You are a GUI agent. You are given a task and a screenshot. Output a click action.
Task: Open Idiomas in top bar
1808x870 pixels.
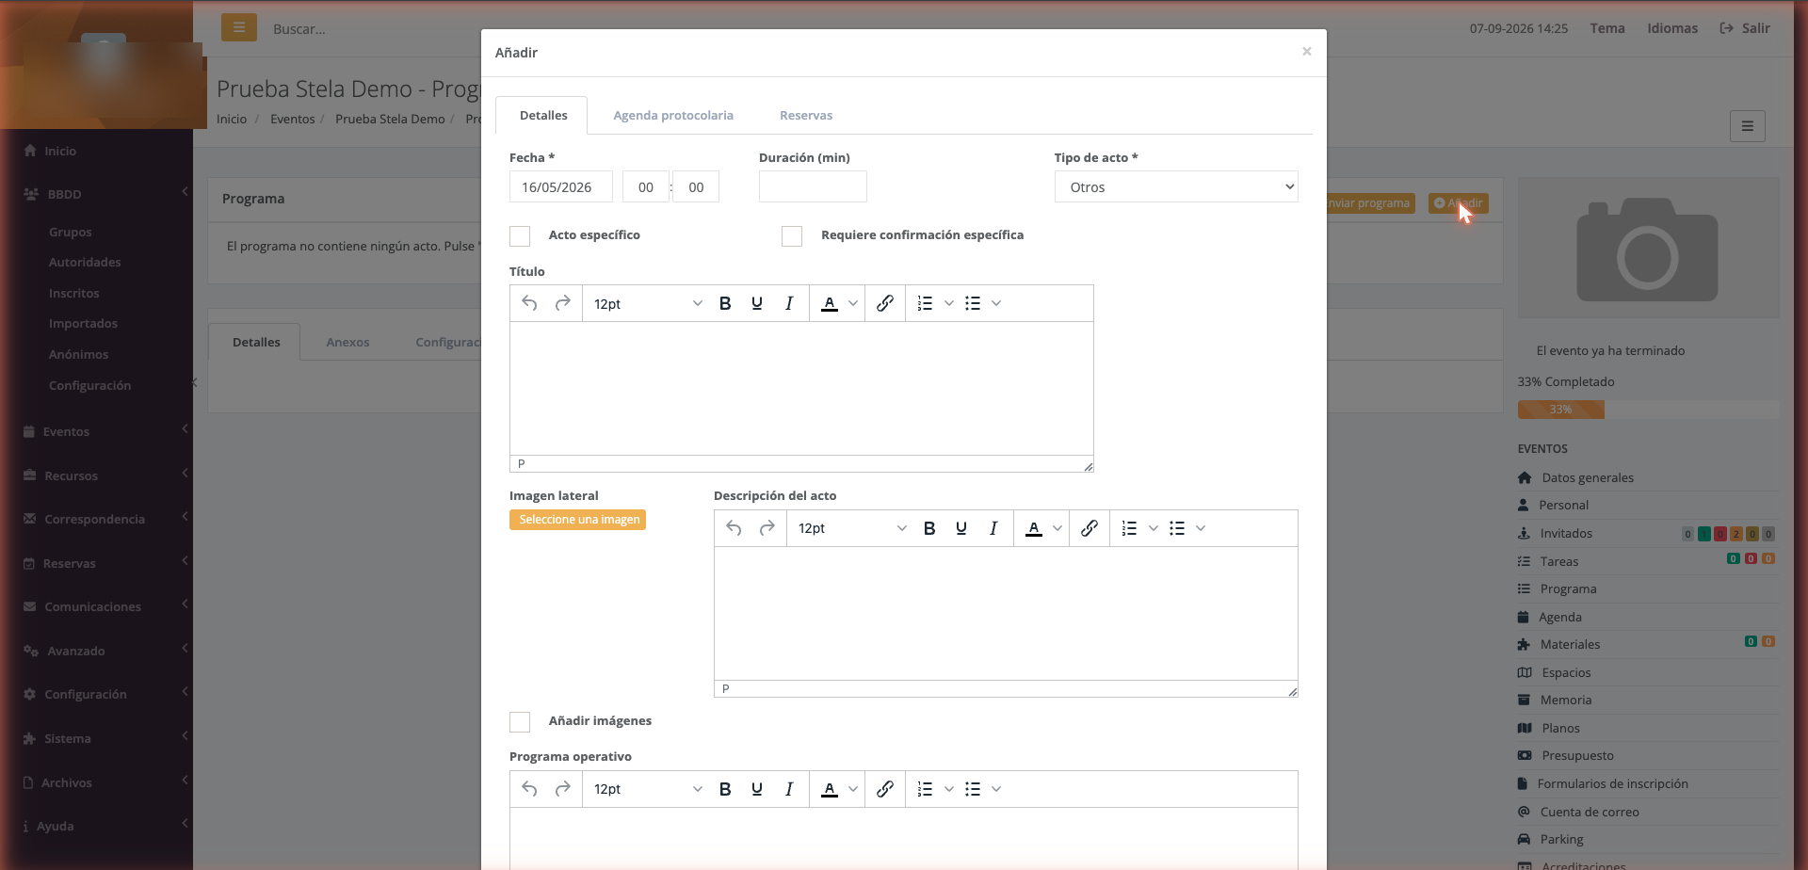click(x=1672, y=28)
